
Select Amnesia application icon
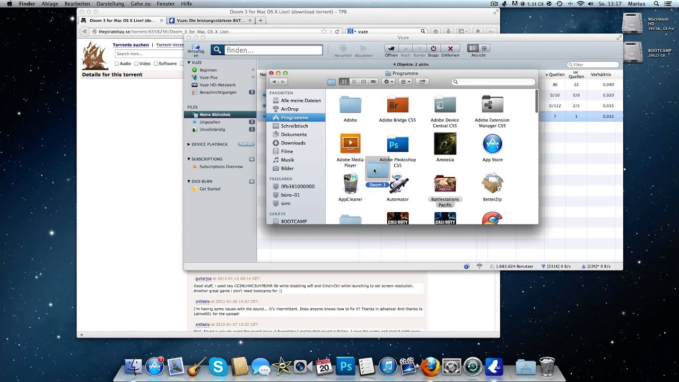point(445,144)
